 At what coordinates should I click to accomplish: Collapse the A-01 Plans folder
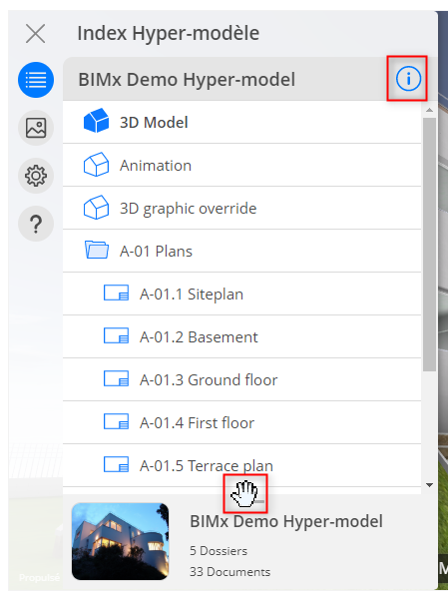96,250
